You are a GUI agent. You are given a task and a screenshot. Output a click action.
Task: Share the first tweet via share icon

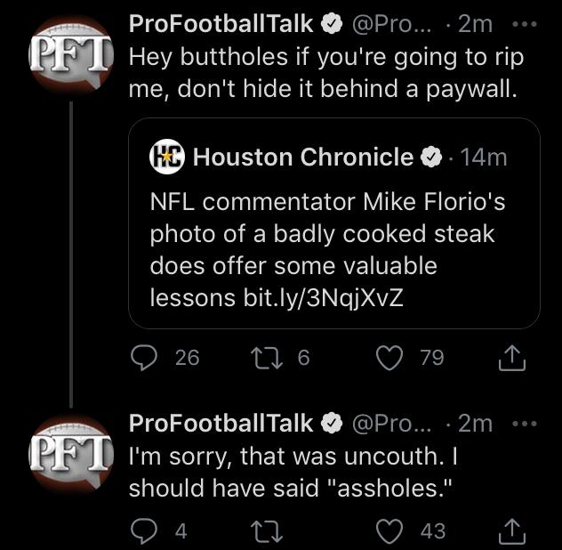tap(512, 358)
